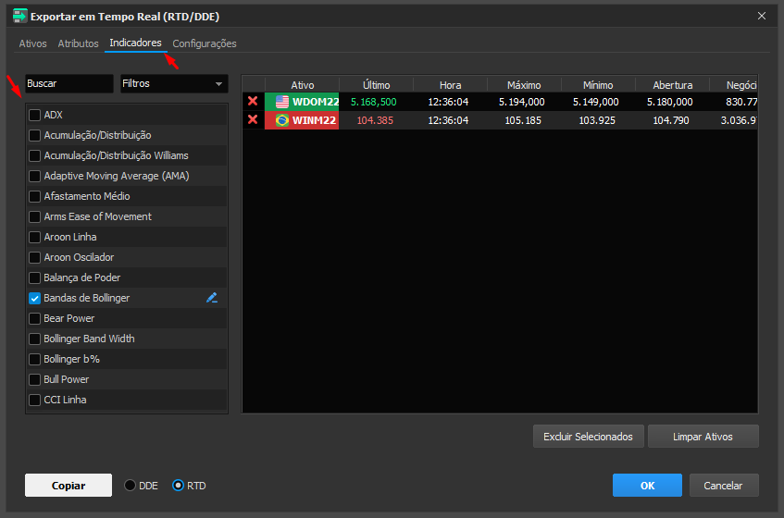Image resolution: width=784 pixels, height=518 pixels.
Task: Enable Aroon Linha indicator
Action: pyautogui.click(x=34, y=238)
